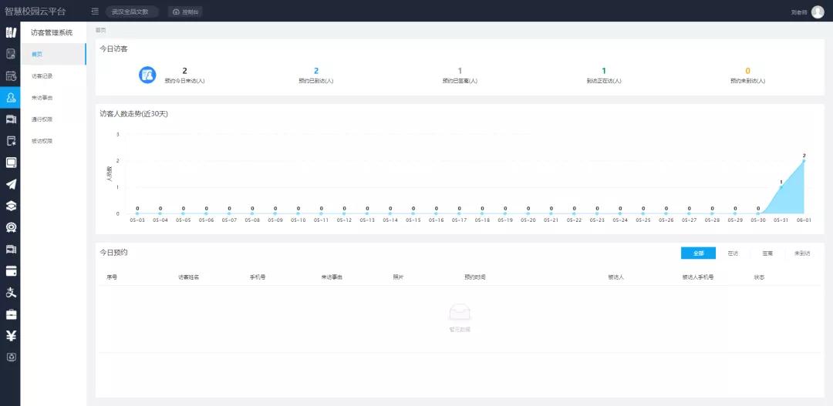The height and width of the screenshot is (406, 833).
Task: Filter today's appointments by 全部
Action: pyautogui.click(x=698, y=253)
